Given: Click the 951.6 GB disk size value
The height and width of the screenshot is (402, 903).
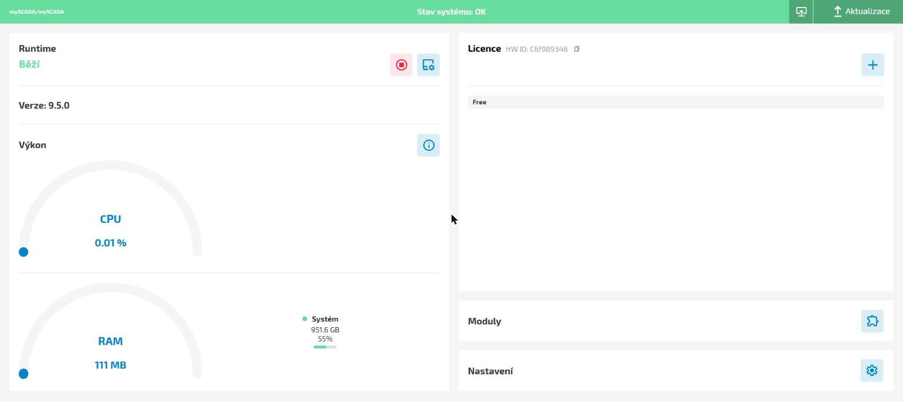Looking at the screenshot, I should [325, 330].
